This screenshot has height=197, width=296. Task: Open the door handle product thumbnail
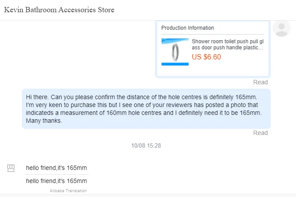click(x=175, y=52)
